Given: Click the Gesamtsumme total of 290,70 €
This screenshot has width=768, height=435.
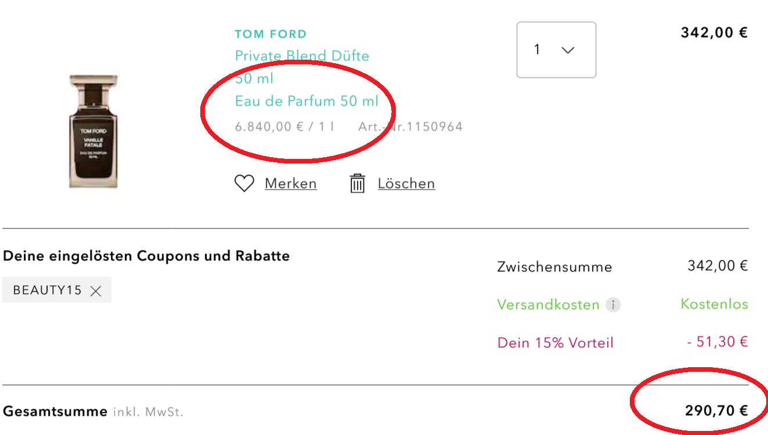Looking at the screenshot, I should pyautogui.click(x=716, y=411).
